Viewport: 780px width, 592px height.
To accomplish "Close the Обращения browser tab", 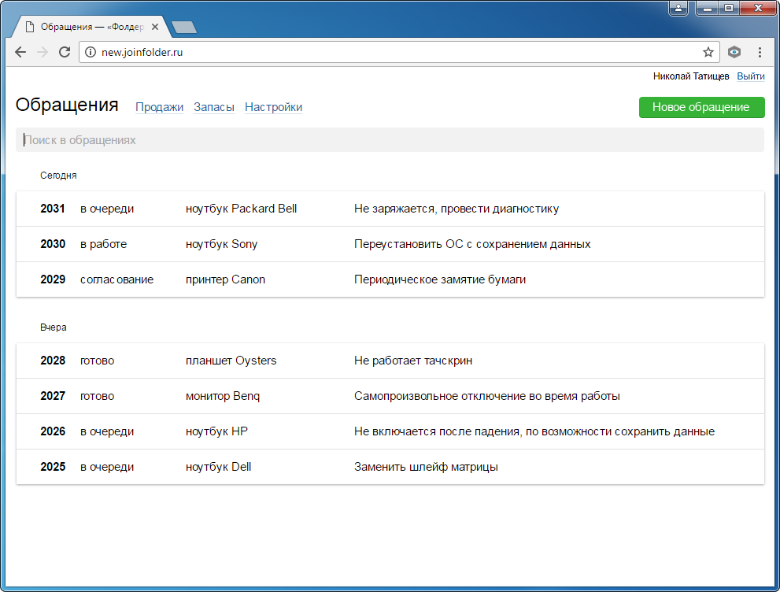I will 155,27.
